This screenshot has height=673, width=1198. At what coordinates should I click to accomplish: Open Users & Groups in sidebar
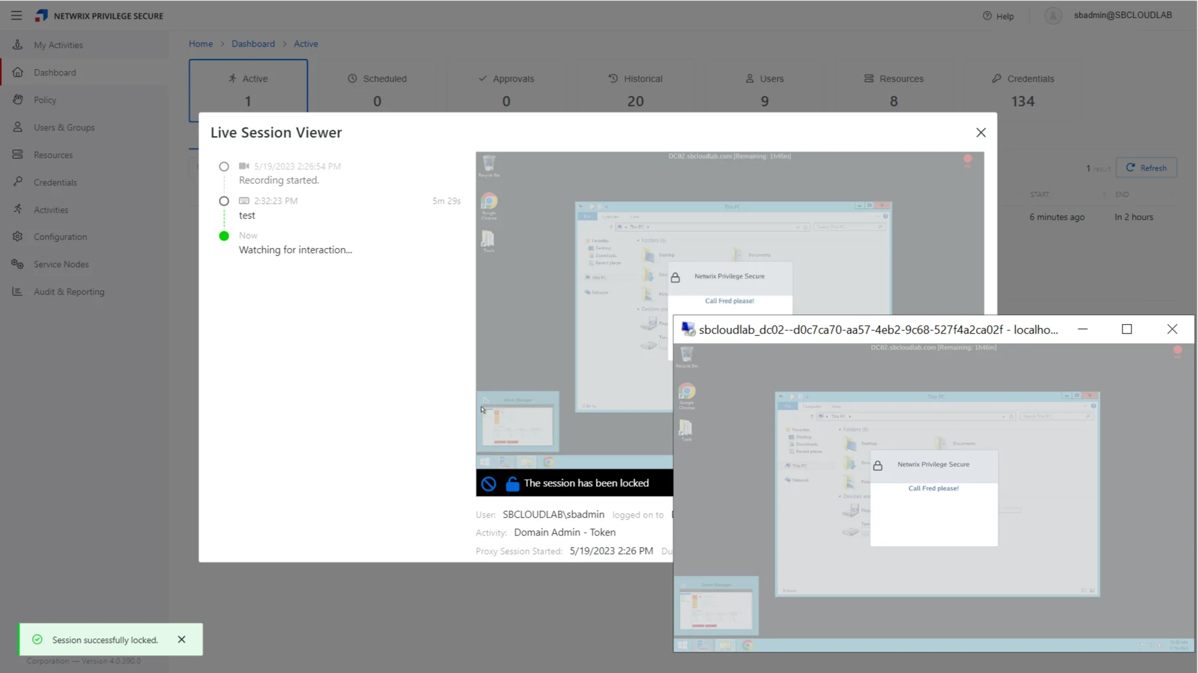tap(64, 127)
